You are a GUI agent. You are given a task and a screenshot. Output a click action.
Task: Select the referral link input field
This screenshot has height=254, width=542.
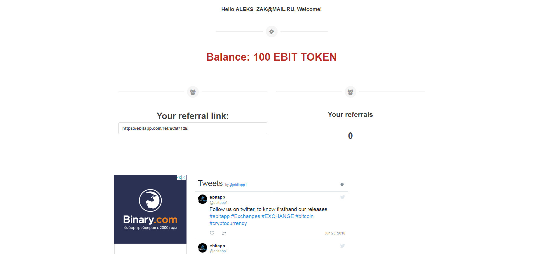(193, 128)
